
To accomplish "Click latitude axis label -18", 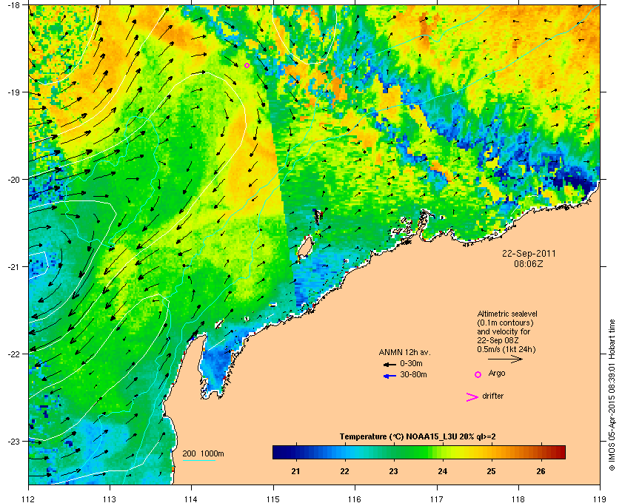I will click(x=13, y=4).
